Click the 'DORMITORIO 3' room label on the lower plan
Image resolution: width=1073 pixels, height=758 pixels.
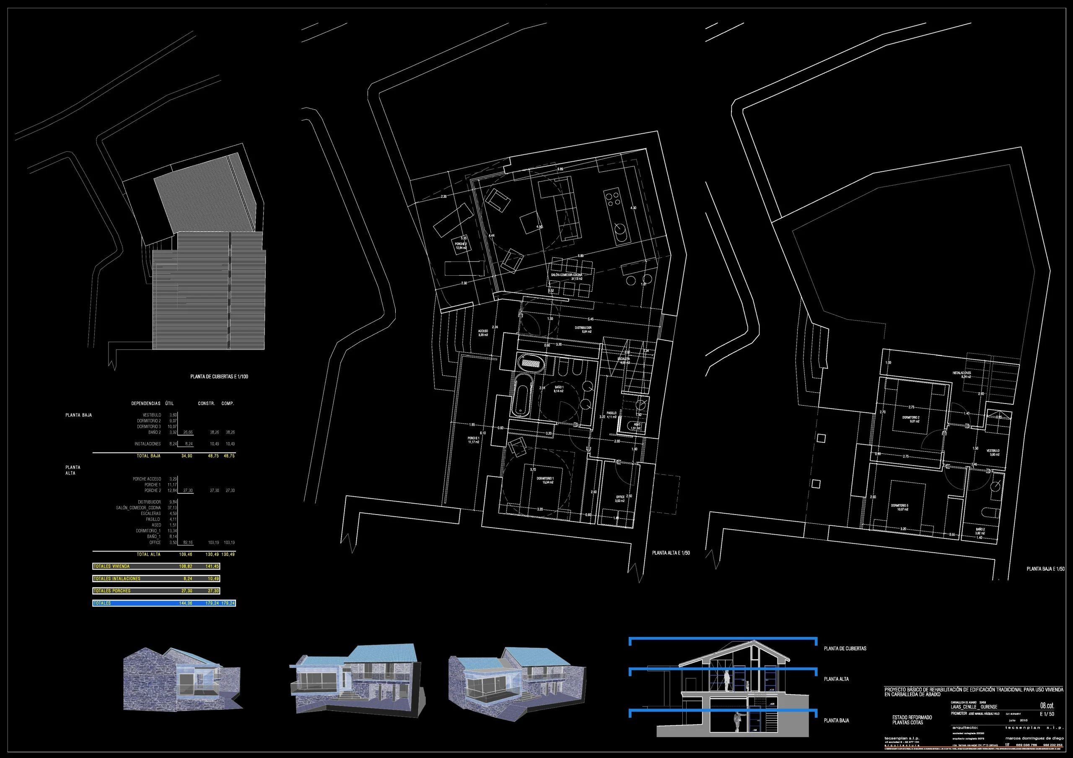pyautogui.click(x=899, y=506)
